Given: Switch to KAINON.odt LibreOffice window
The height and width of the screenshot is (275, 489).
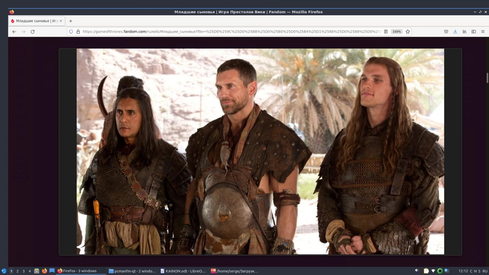Looking at the screenshot, I should pyautogui.click(x=183, y=271).
